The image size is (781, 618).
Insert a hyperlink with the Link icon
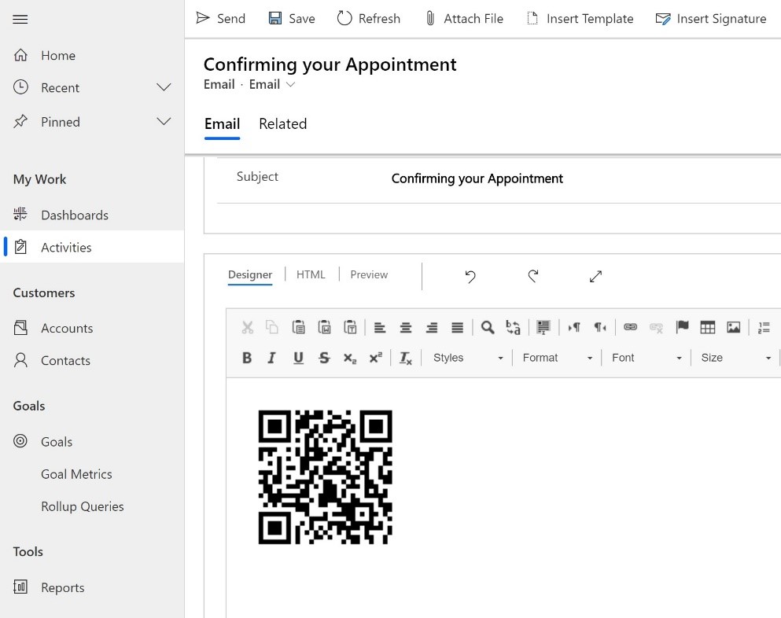(x=630, y=327)
